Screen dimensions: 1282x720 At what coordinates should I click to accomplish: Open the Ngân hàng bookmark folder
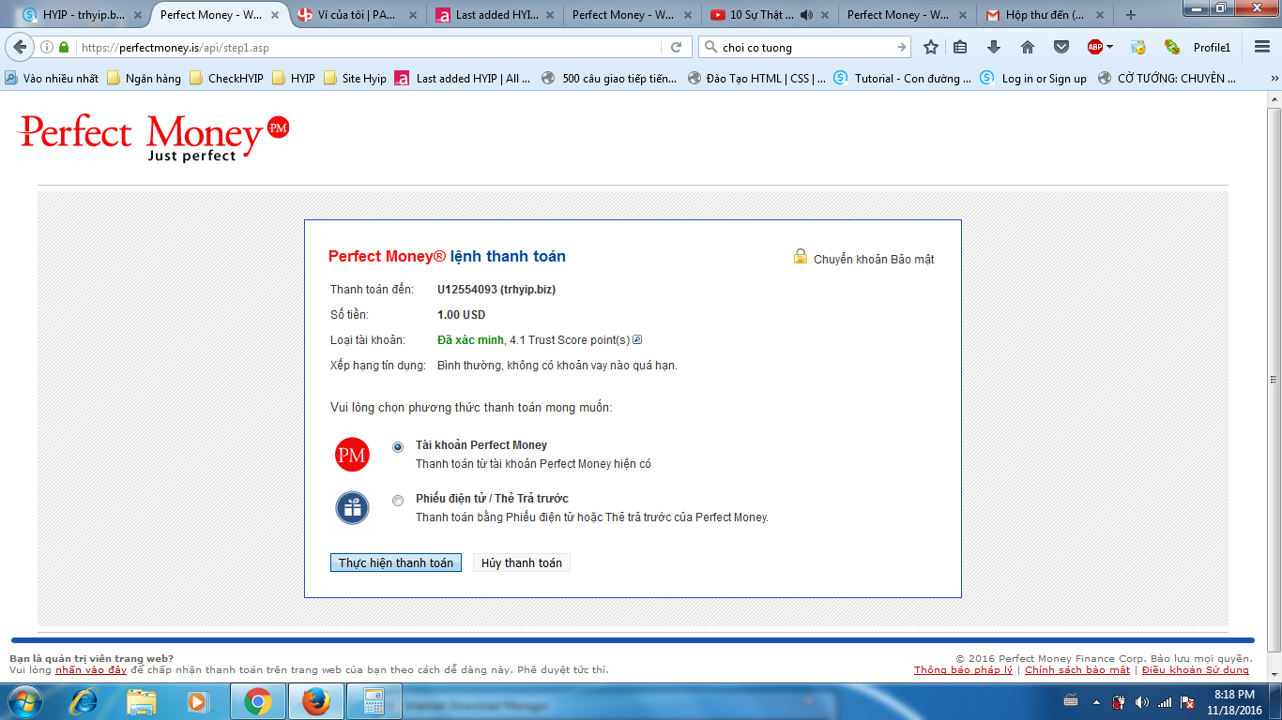pos(145,79)
